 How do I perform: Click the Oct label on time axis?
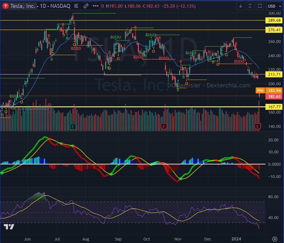coord(147,239)
